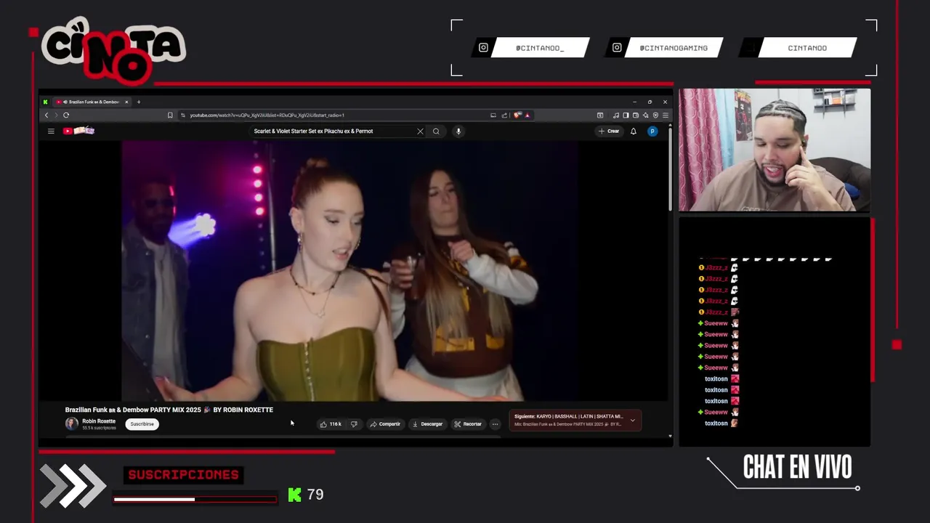This screenshot has height=523, width=930.
Task: Open the account avatar menu
Action: (x=652, y=131)
